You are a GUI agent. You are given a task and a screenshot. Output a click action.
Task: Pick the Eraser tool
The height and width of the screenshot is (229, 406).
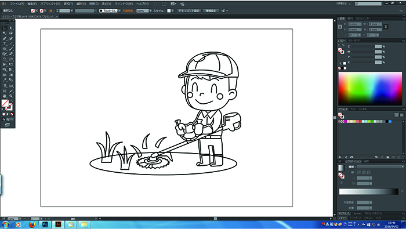pos(11,54)
